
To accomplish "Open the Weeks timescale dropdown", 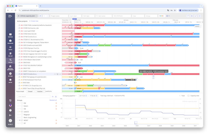I will (x=197, y=27).
